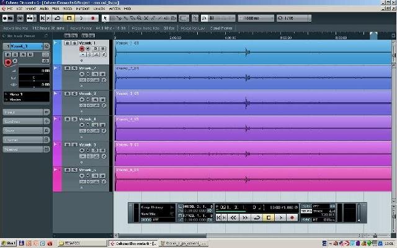Image resolution: width=397 pixels, height=248 pixels.
Task: Select the Vzorek_5_01 audio event
Action: click(x=253, y=153)
